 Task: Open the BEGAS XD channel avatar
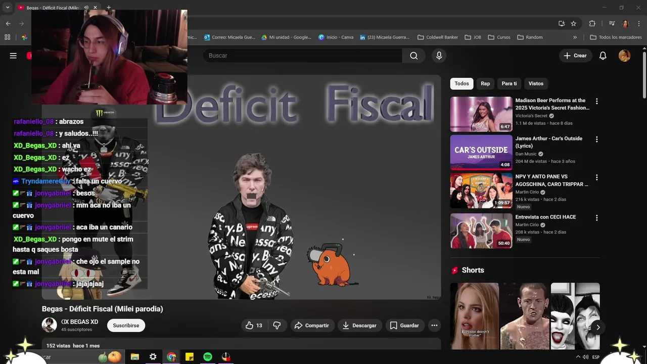(x=49, y=325)
